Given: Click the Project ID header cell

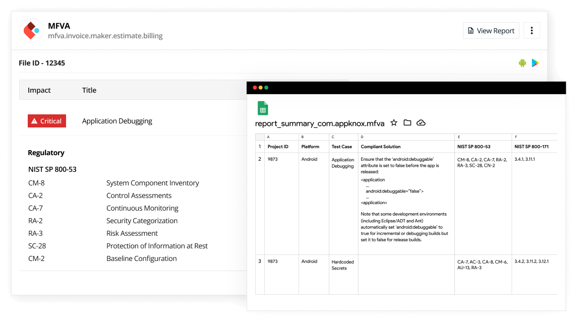Looking at the screenshot, I should tap(281, 147).
